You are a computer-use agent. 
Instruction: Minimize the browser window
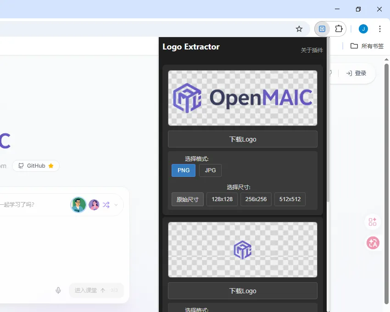337,9
